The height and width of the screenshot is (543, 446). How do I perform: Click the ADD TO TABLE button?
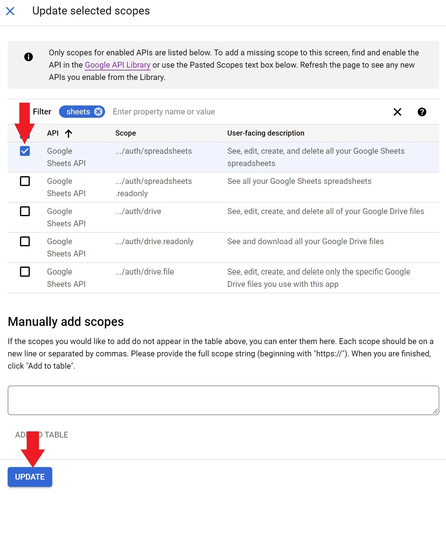pyautogui.click(x=42, y=435)
